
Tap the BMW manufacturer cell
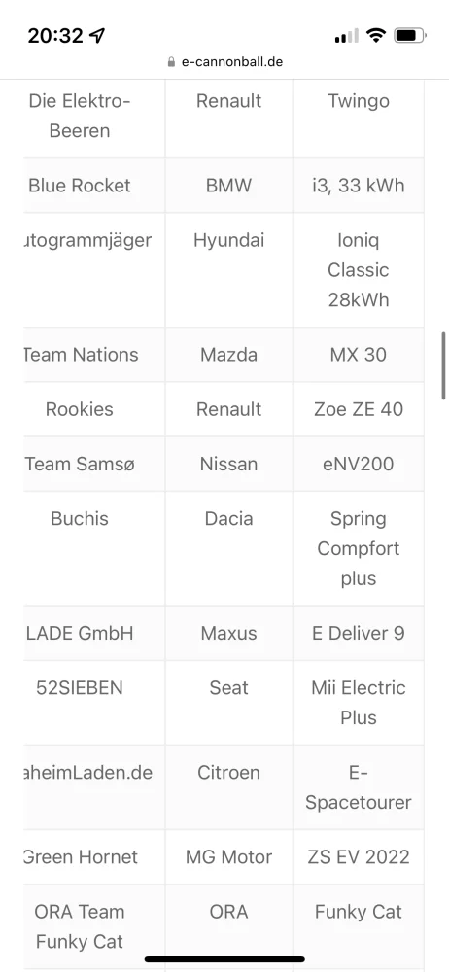[x=228, y=186]
